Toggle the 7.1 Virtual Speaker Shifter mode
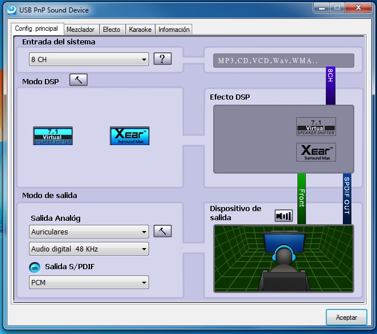 coord(53,136)
